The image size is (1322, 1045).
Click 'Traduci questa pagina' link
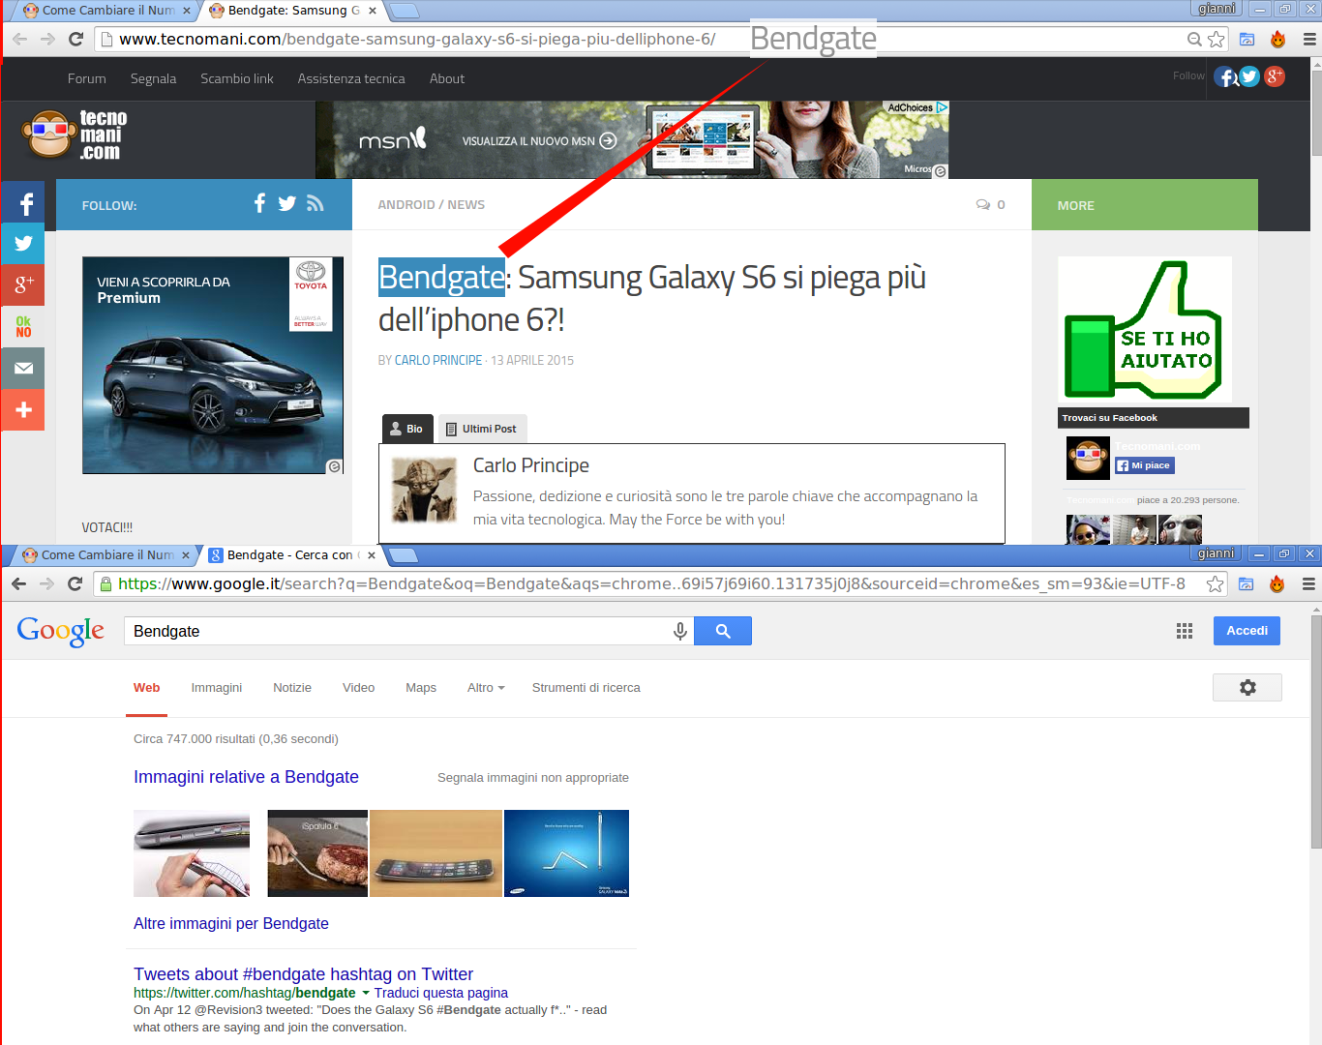coord(441,993)
